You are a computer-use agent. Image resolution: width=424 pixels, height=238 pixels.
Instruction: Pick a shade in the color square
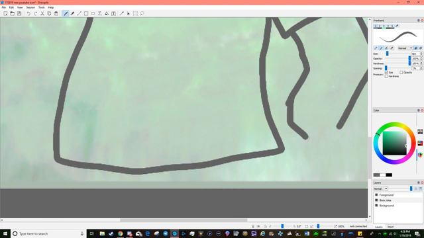[395, 143]
